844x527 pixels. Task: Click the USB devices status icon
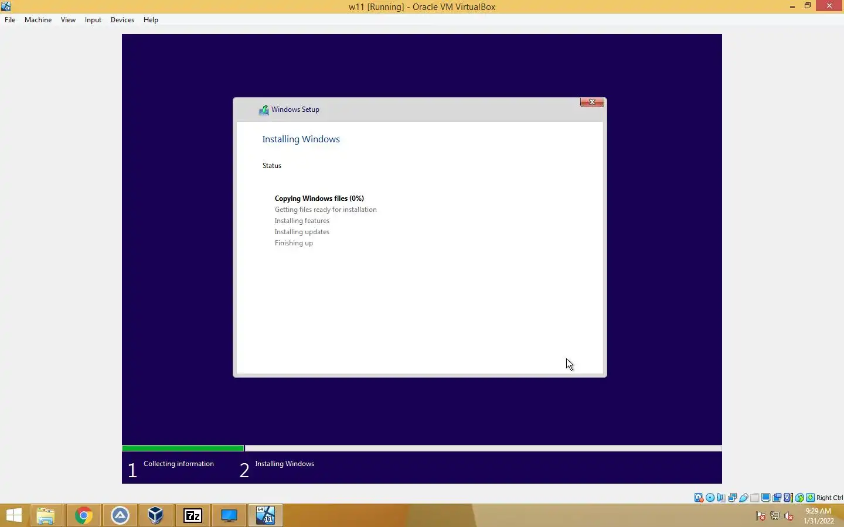click(743, 498)
